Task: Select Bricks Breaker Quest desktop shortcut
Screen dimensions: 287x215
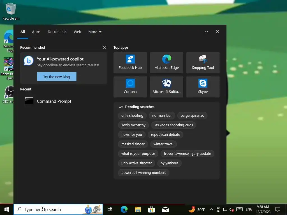Action: pyautogui.click(x=7, y=69)
